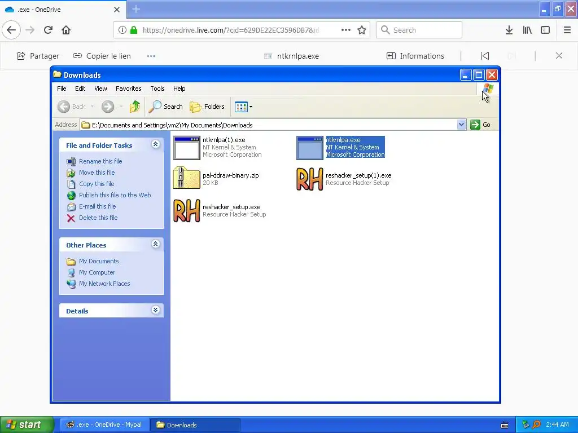This screenshot has height=433, width=578.
Task: Click Copy this file
Action: (97, 184)
